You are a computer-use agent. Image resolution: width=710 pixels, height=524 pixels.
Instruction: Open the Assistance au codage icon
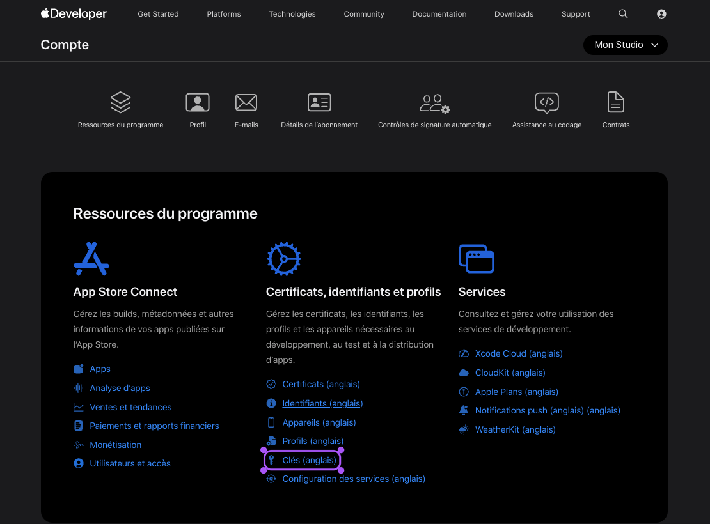[x=546, y=103]
